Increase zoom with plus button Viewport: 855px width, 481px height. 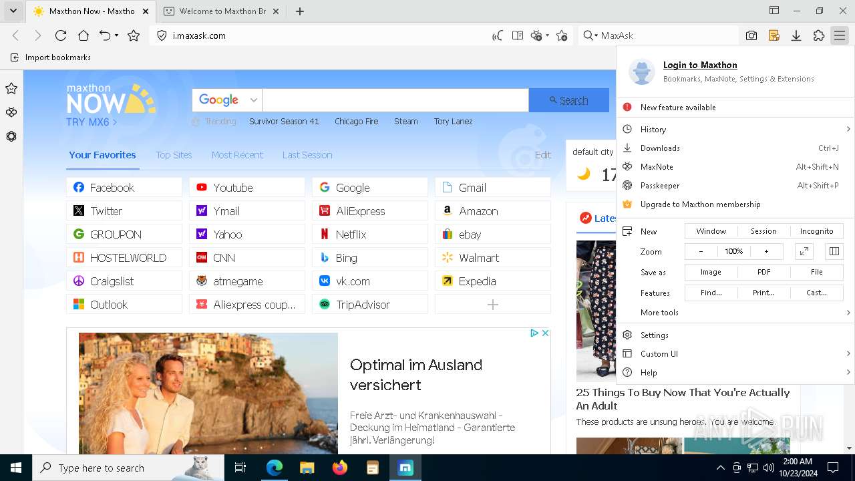point(766,251)
